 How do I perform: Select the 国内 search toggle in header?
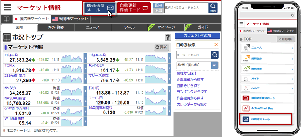pos(158,5)
